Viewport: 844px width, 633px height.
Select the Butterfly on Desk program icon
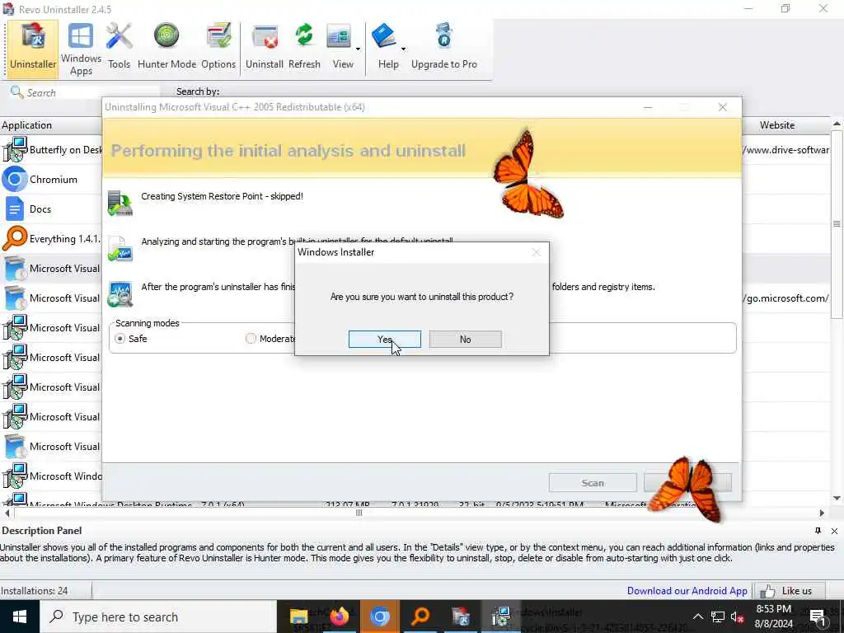[x=15, y=150]
